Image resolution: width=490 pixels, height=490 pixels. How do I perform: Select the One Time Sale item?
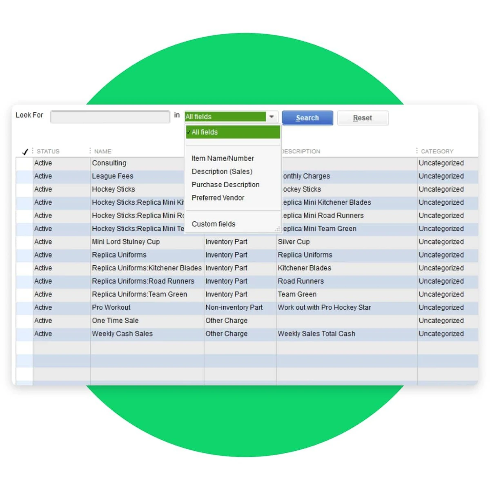click(115, 321)
